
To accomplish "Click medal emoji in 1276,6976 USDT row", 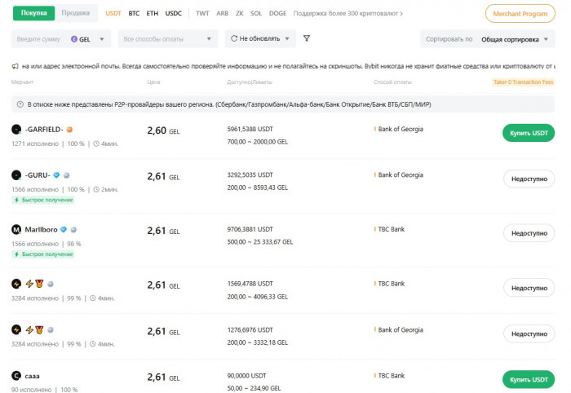I will pos(39,329).
